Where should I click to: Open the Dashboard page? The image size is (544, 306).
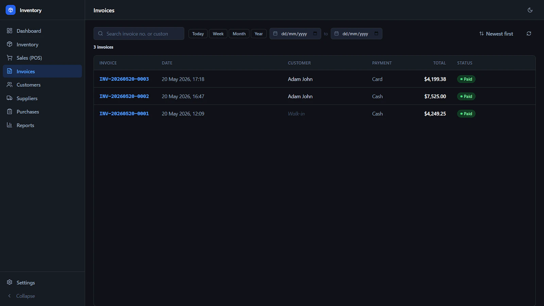pyautogui.click(x=42, y=31)
